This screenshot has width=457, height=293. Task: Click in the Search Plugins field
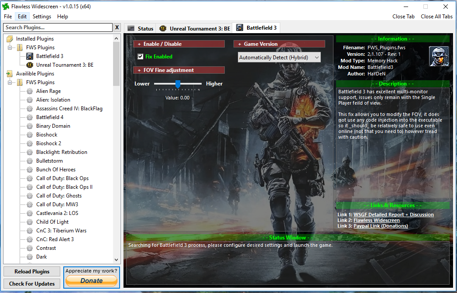click(x=58, y=27)
